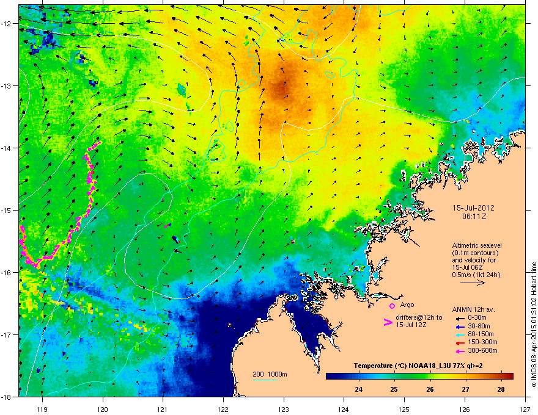Click the longitude label 124
This screenshot has width=538, height=415.
344,409
